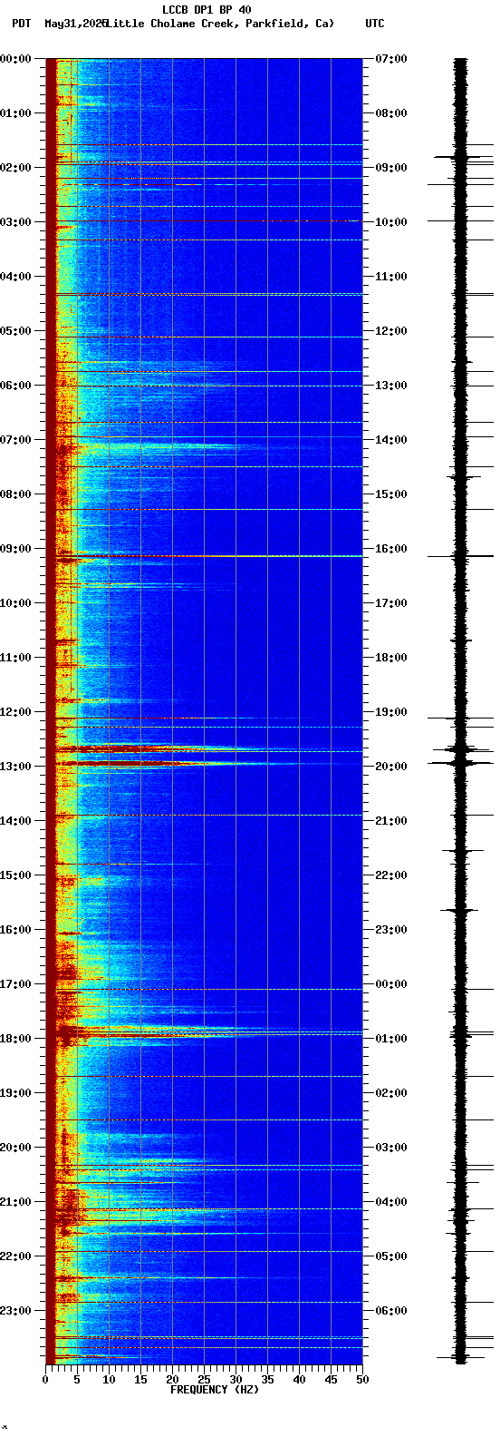Click '10:00' on the right UTC axis
Image resolution: width=500 pixels, height=1437 pixels.
(391, 222)
